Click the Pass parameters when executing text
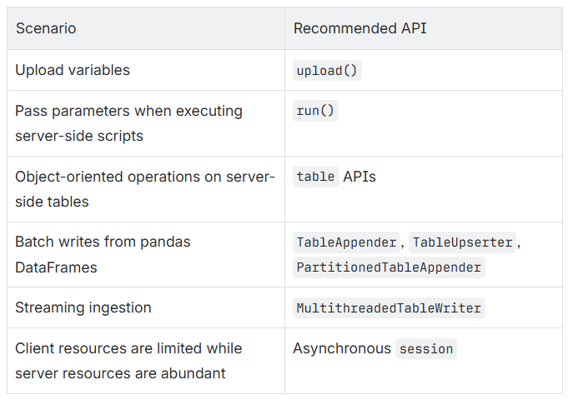Image resolution: width=568 pixels, height=400 pixels. pyautogui.click(x=128, y=111)
